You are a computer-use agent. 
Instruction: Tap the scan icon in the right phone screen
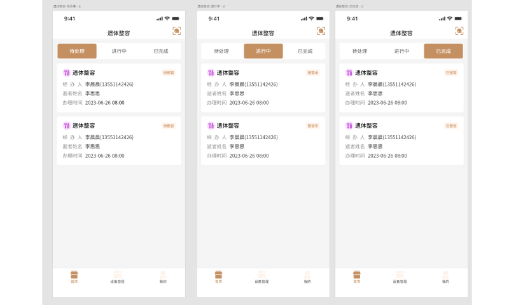coord(459,31)
